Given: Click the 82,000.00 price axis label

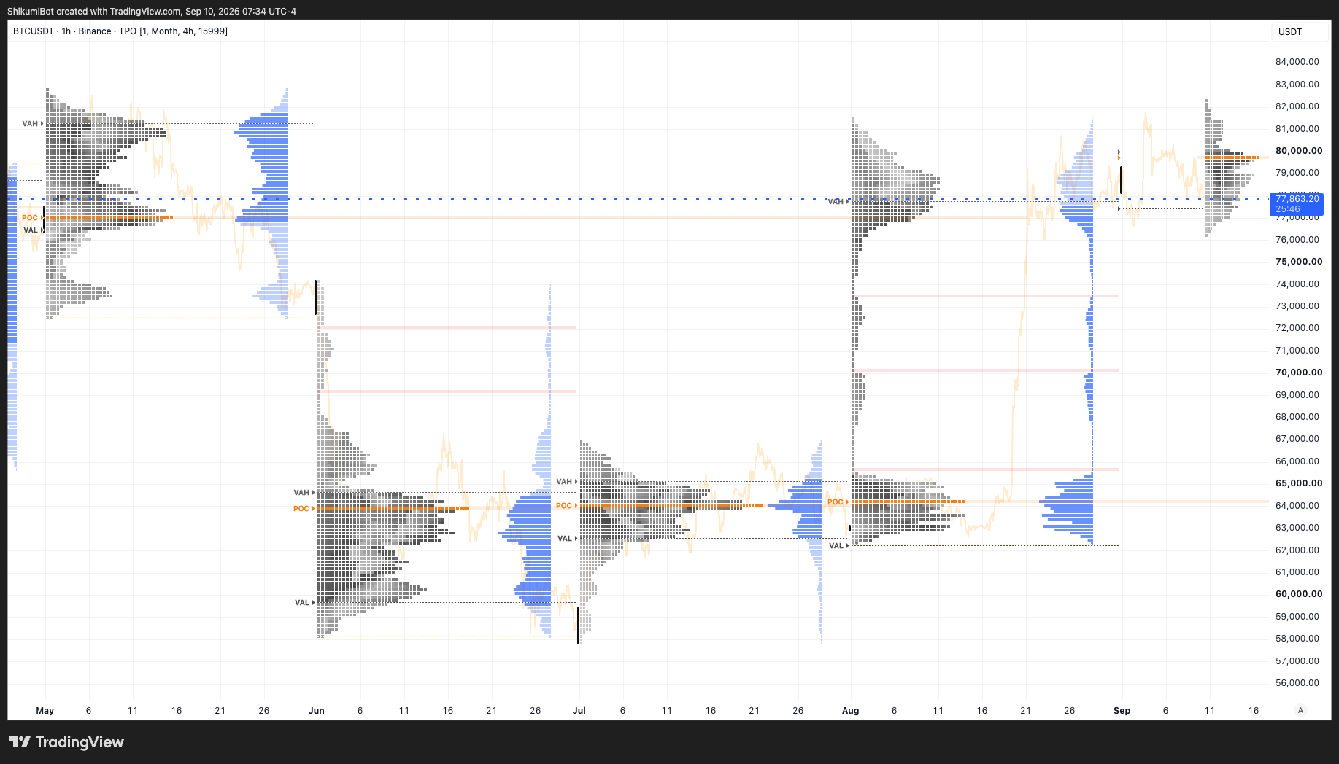Looking at the screenshot, I should point(1297,106).
